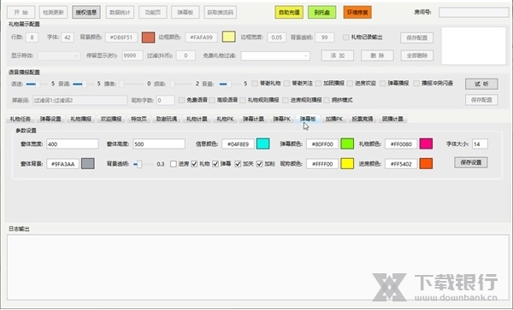Open the 免费礼物过滤 dropdown

(275, 56)
